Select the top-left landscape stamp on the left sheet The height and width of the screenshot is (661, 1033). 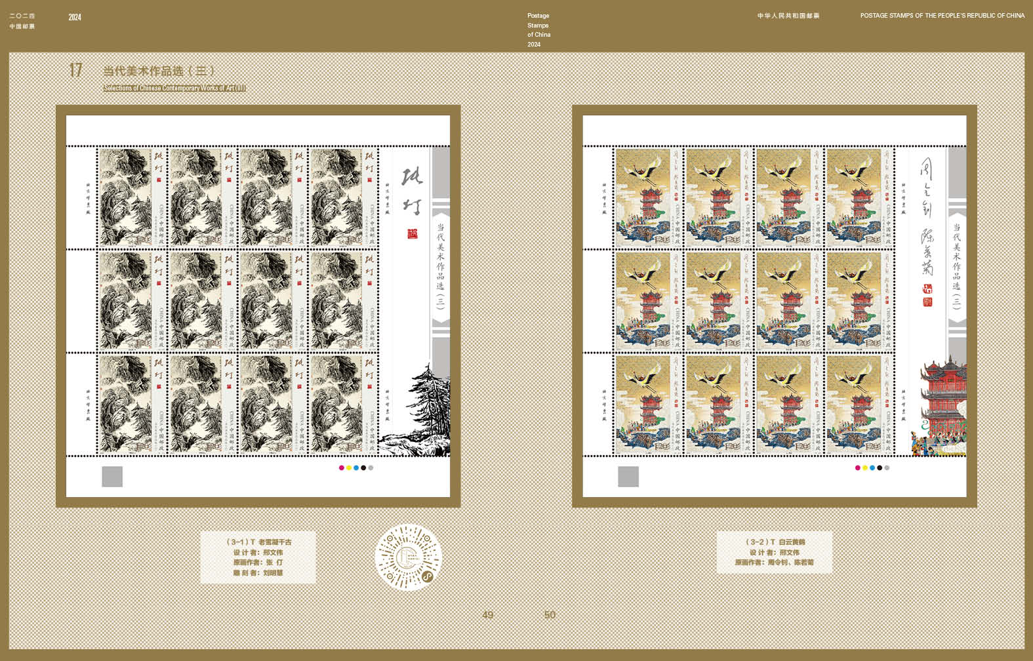(x=132, y=197)
